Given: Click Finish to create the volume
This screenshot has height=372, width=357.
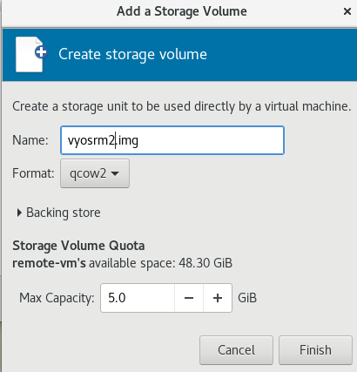Looking at the screenshot, I should pos(315,350).
